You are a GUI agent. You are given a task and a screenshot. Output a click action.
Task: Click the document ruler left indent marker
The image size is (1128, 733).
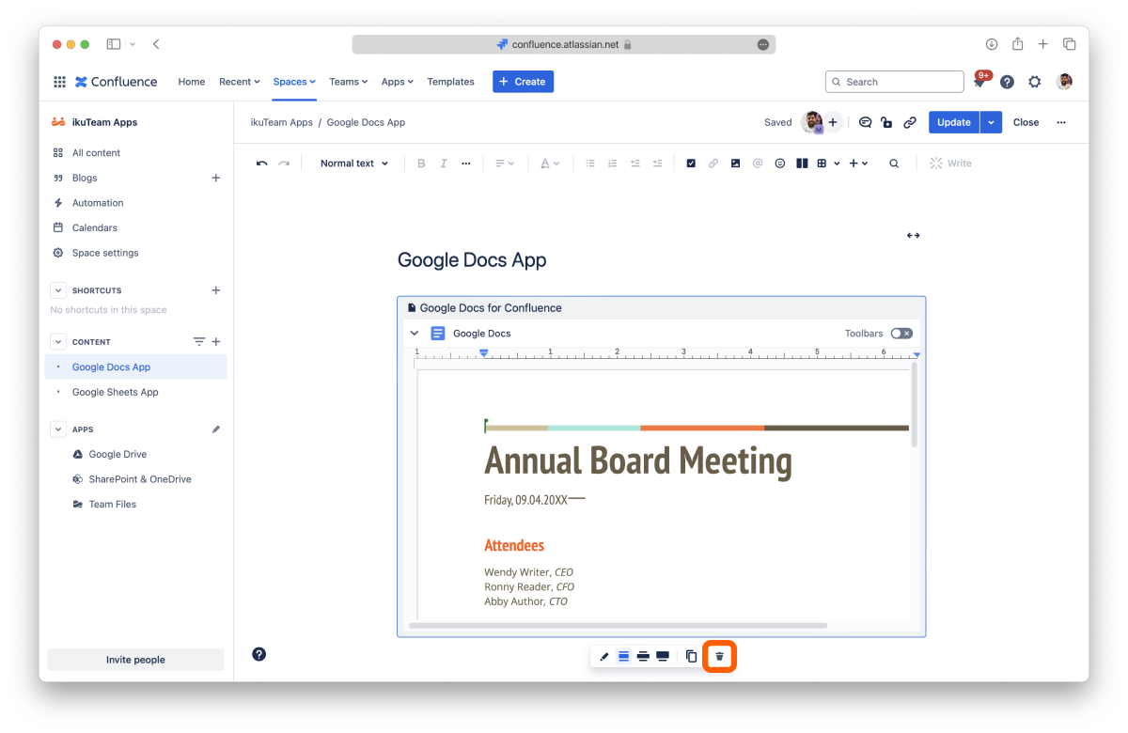point(484,352)
